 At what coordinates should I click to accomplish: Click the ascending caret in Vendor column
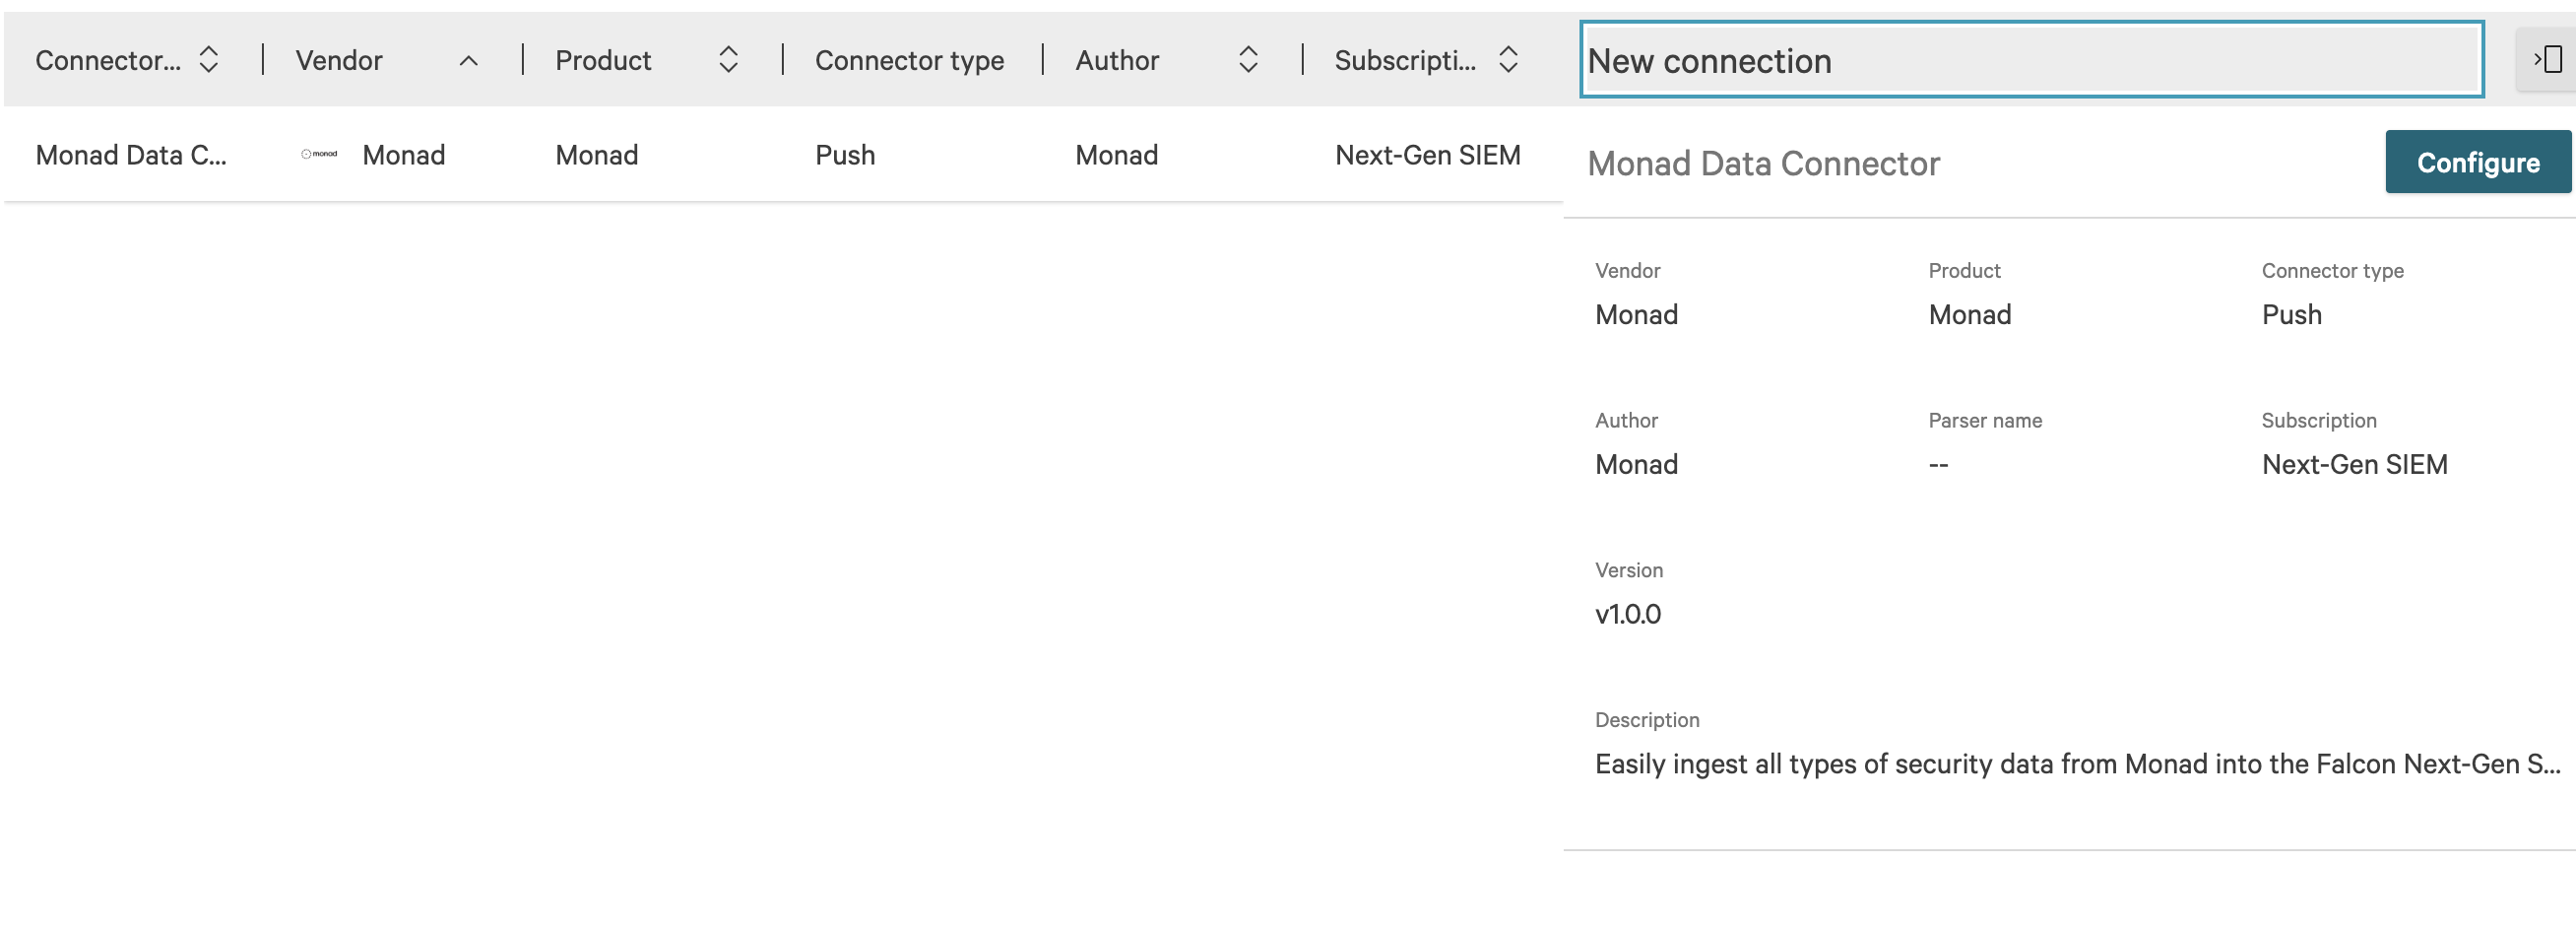coord(468,61)
